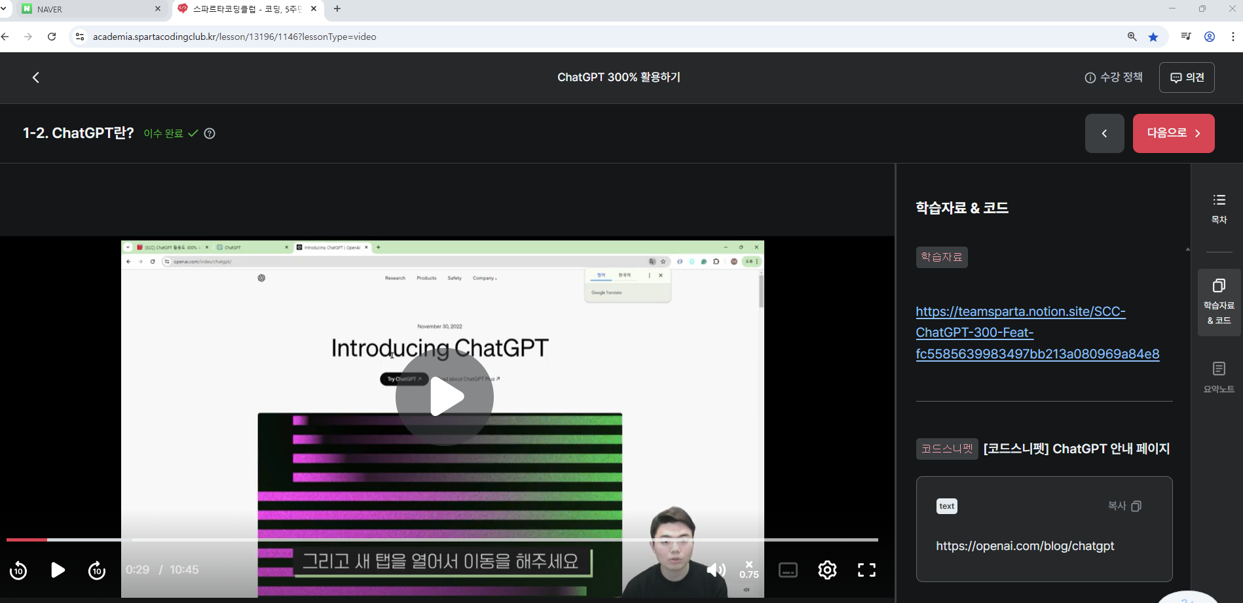This screenshot has height=603, width=1243.
Task: Open the help question mark icon beside 이수 완료
Action: [210, 133]
